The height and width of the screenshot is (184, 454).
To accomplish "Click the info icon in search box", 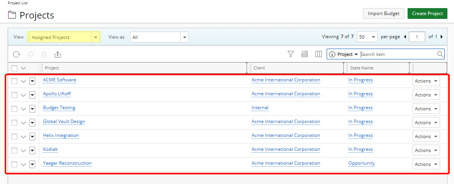I will (x=332, y=54).
